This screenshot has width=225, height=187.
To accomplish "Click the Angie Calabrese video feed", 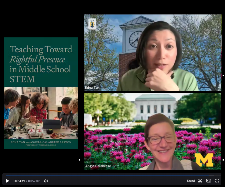I will [x=153, y=131].
